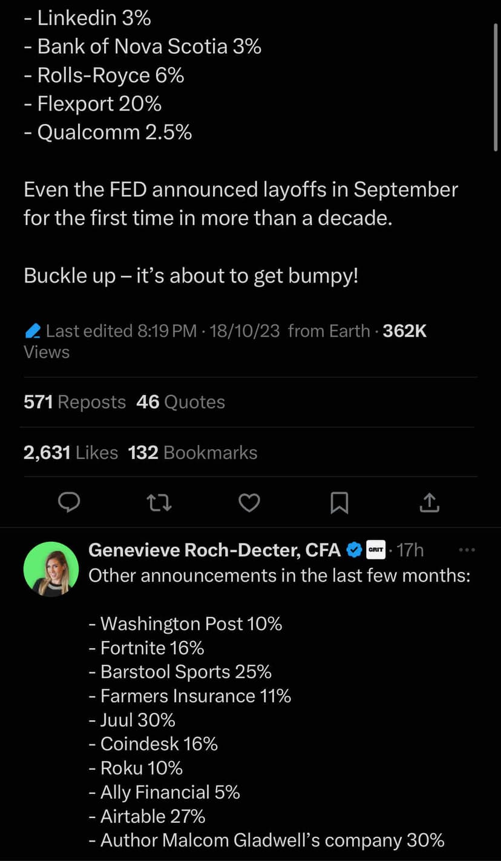
Task: Tap the 17h timestamp on the reply
Action: tap(410, 550)
